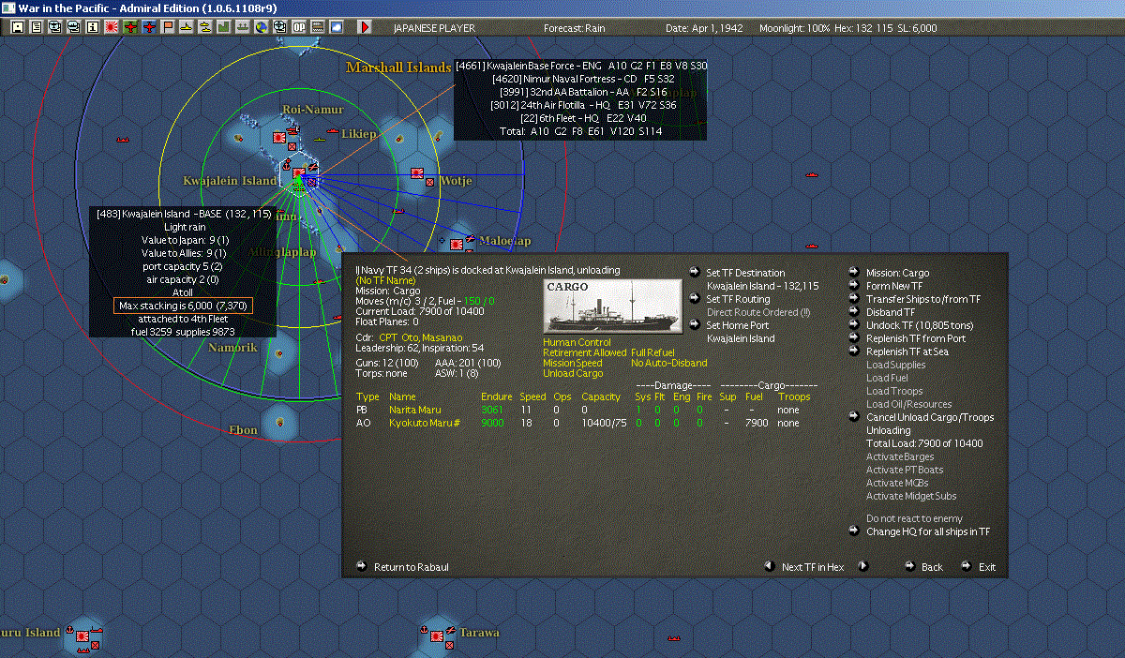1125x658 pixels.
Task: Click the green land units toolbar icon
Action: pos(224,27)
